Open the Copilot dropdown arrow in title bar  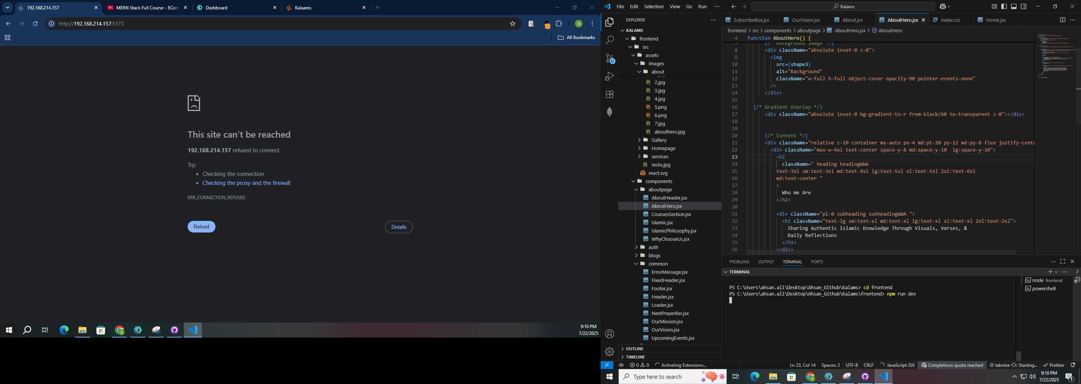tap(949, 7)
